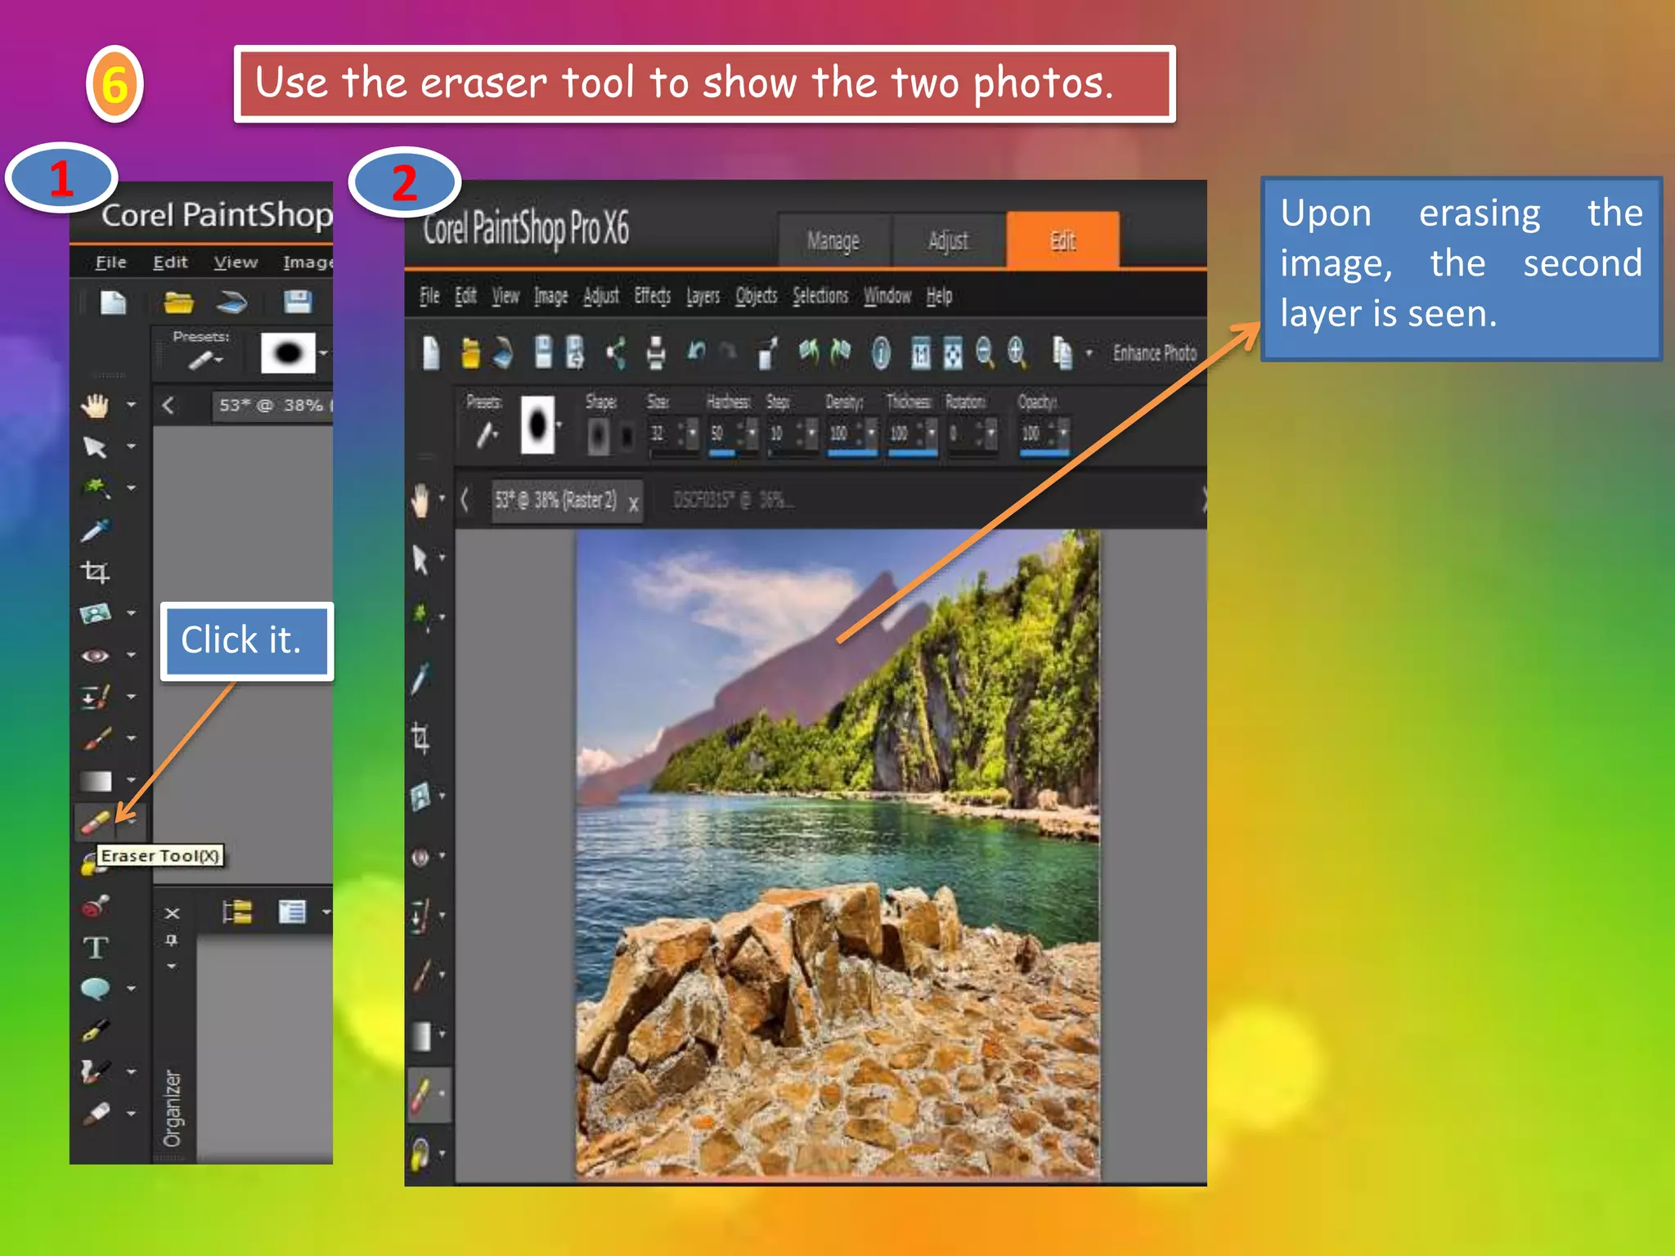Select the magic wand selection tool in the narrow panel

[95, 488]
